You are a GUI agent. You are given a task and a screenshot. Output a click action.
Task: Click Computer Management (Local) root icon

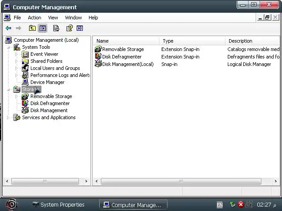[x=8, y=40]
